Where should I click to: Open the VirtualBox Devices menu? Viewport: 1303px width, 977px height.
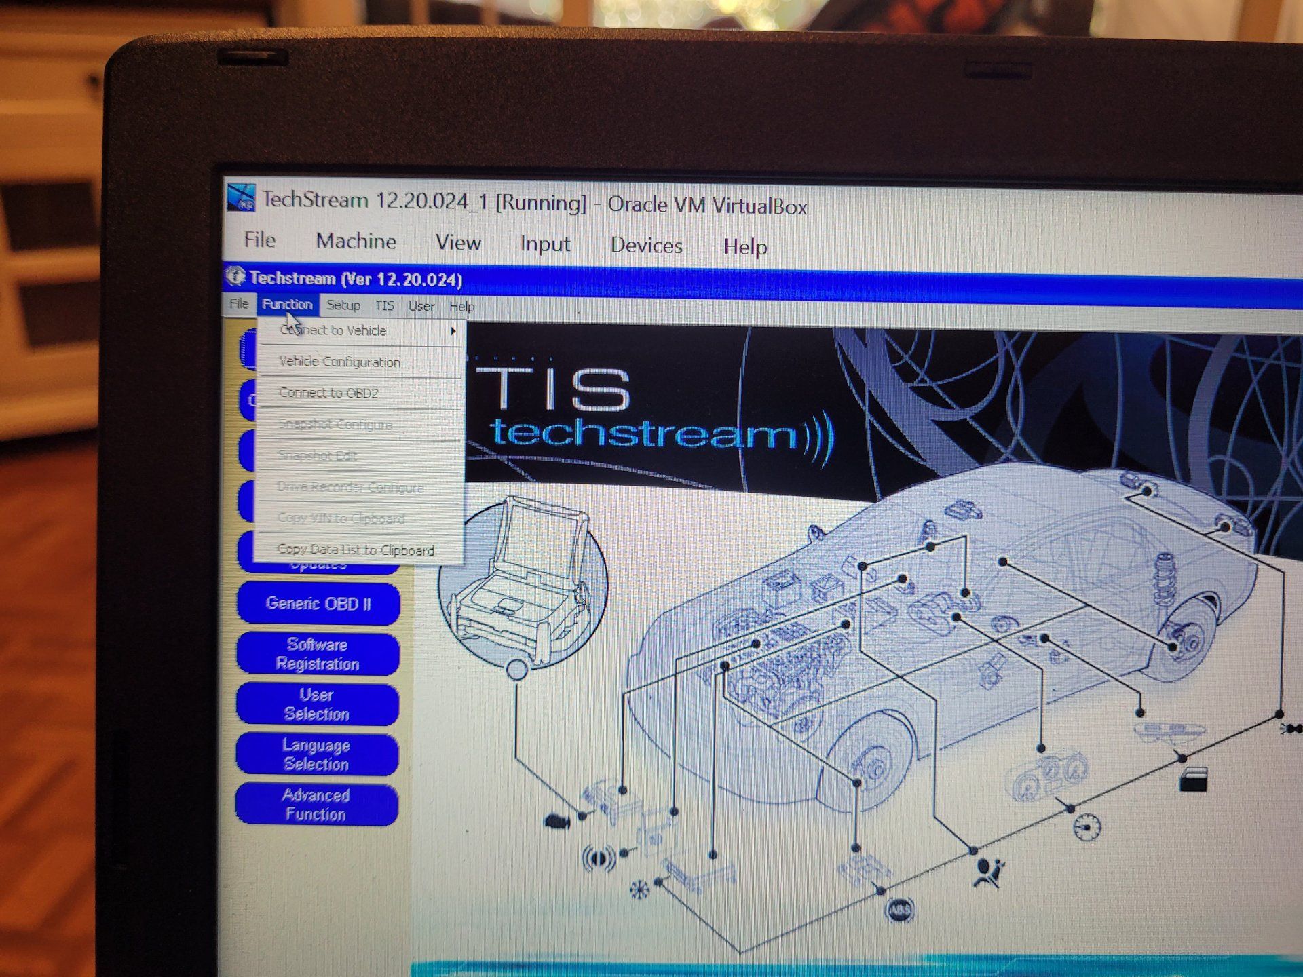coord(646,245)
